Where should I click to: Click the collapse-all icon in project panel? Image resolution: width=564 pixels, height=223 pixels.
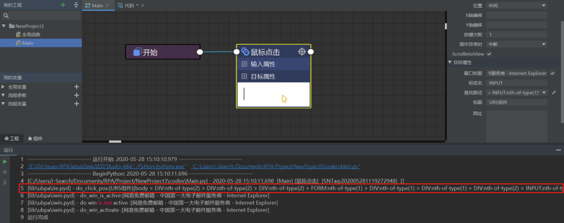pyautogui.click(x=76, y=5)
